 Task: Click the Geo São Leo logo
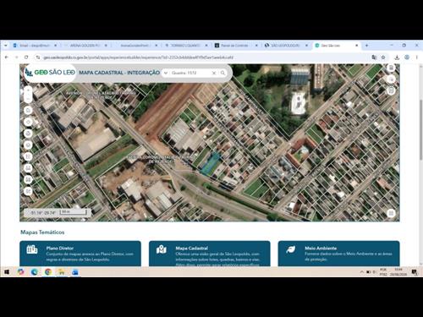(50, 73)
